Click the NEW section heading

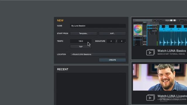coord(60,20)
